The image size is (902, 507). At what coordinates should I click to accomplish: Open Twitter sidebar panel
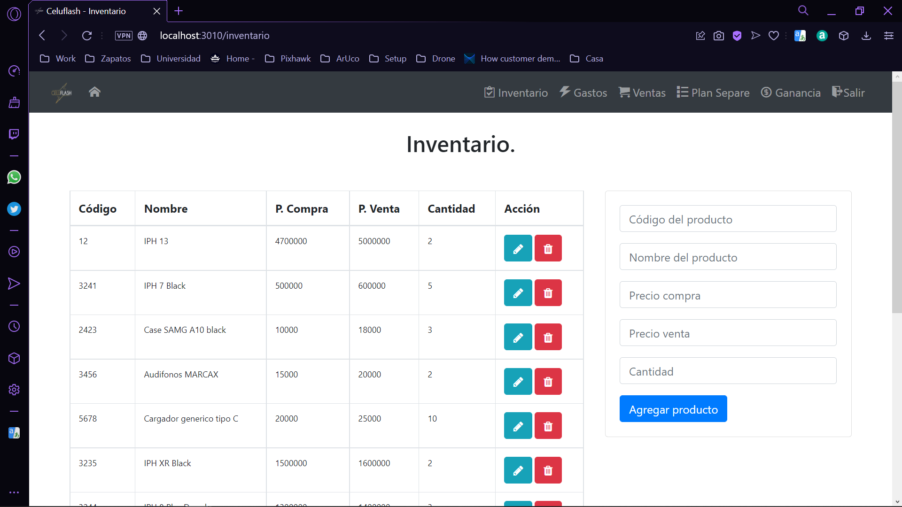14,209
